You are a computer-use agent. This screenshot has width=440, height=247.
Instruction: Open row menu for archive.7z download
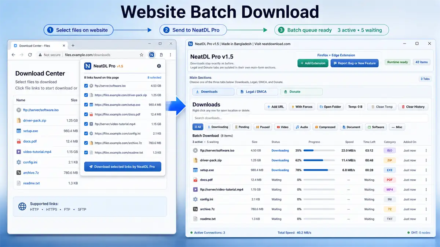click(x=426, y=209)
